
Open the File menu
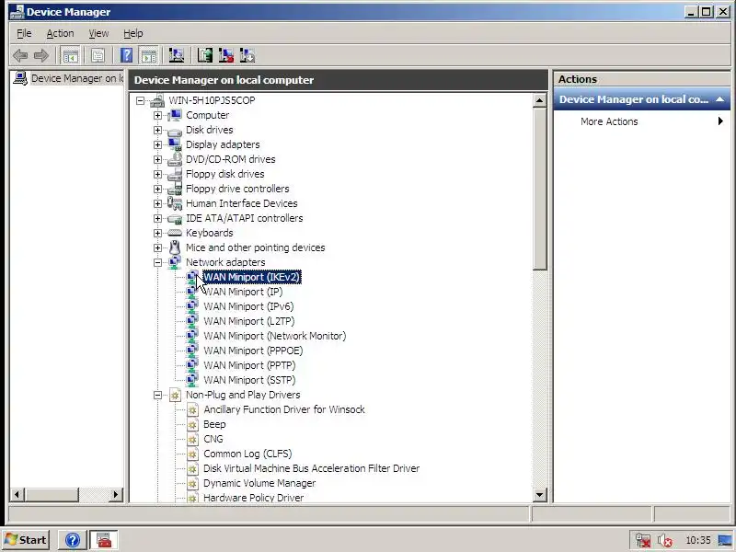tap(24, 33)
